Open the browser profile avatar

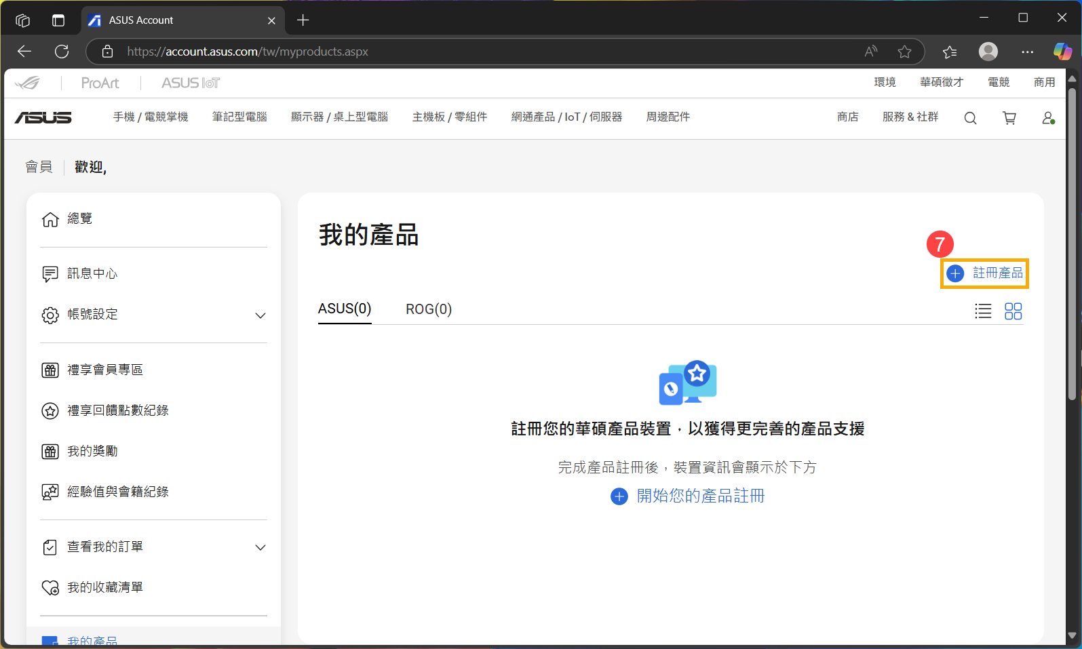988,52
